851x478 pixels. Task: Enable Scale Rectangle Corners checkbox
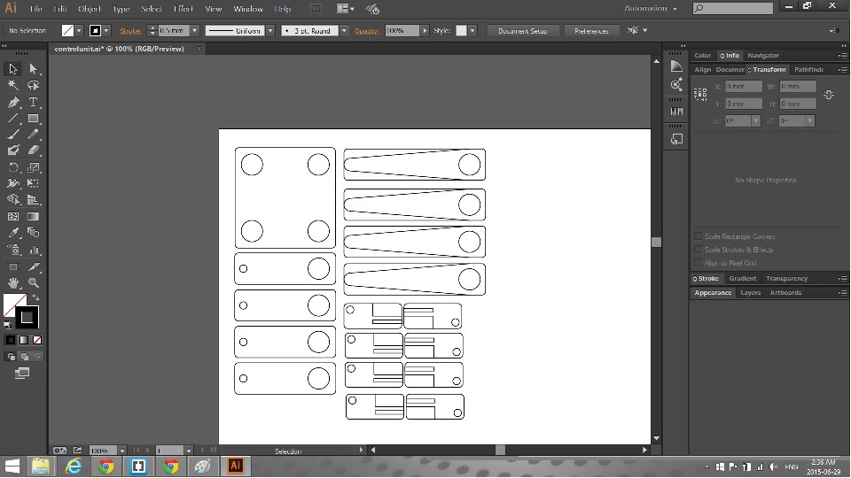pos(699,236)
